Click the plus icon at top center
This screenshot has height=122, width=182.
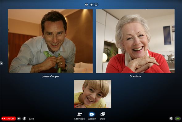click(91, 5)
